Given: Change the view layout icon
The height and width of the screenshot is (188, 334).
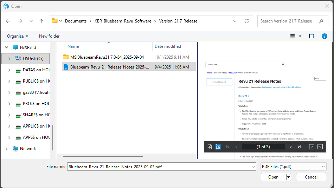Looking at the screenshot, I should point(293,36).
